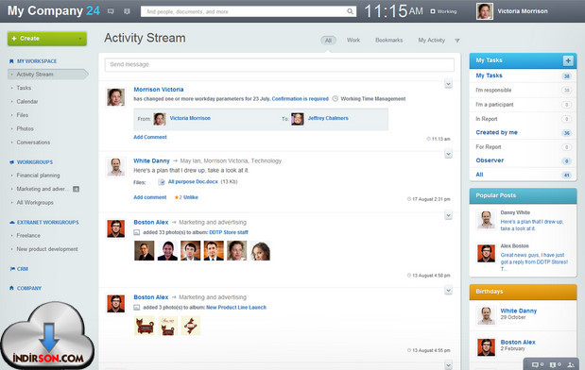Click the search magnifier icon

(x=350, y=11)
